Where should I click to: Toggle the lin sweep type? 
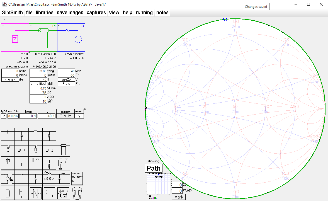[4, 116]
